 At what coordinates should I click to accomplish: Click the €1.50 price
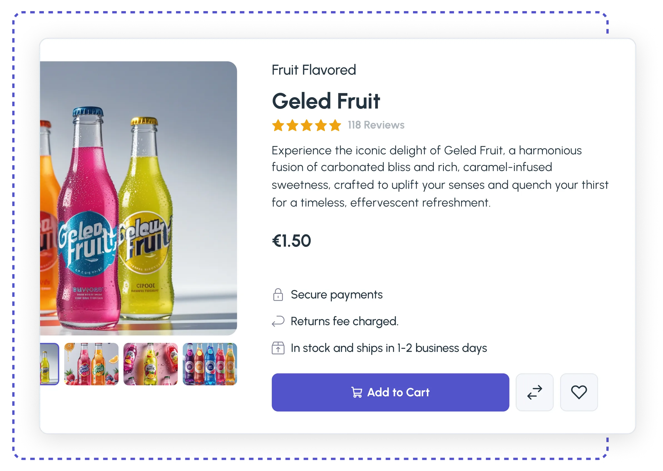tap(291, 241)
